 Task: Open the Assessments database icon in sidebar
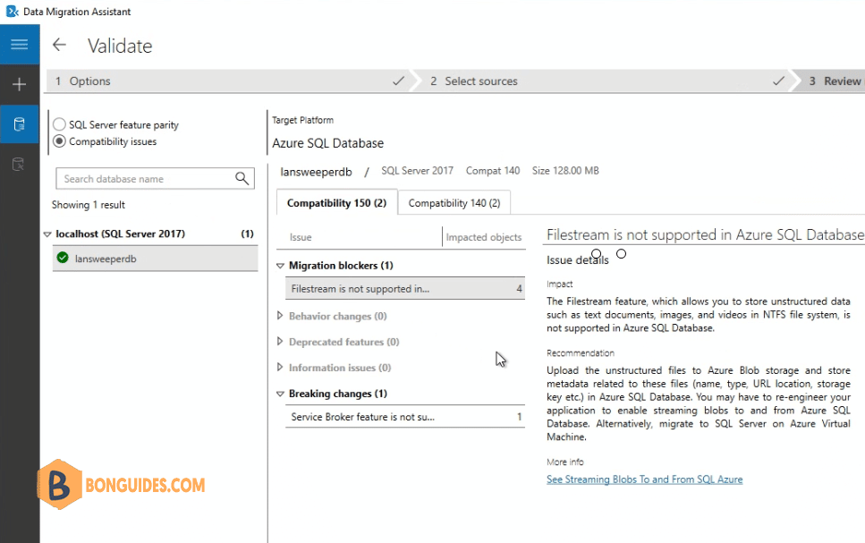[x=20, y=124]
